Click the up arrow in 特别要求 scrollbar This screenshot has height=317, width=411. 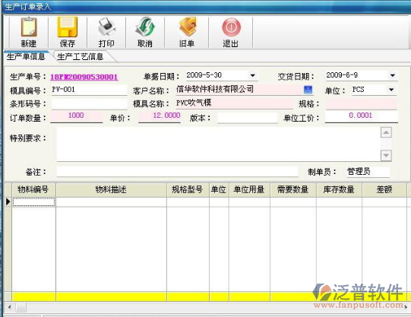click(386, 132)
